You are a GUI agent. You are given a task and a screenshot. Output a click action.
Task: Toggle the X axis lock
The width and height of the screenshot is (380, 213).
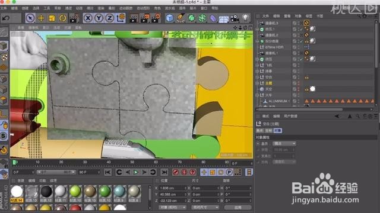(x=88, y=18)
